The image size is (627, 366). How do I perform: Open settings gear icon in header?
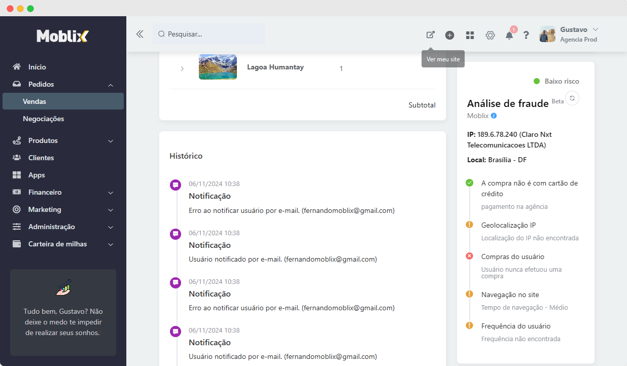click(x=490, y=35)
